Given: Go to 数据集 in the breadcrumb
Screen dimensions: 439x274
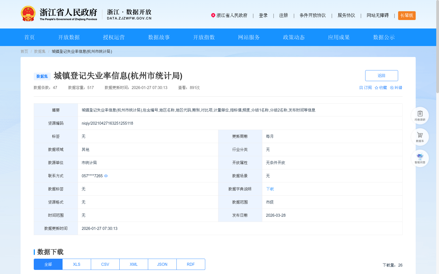Looking at the screenshot, I should coord(40,52).
